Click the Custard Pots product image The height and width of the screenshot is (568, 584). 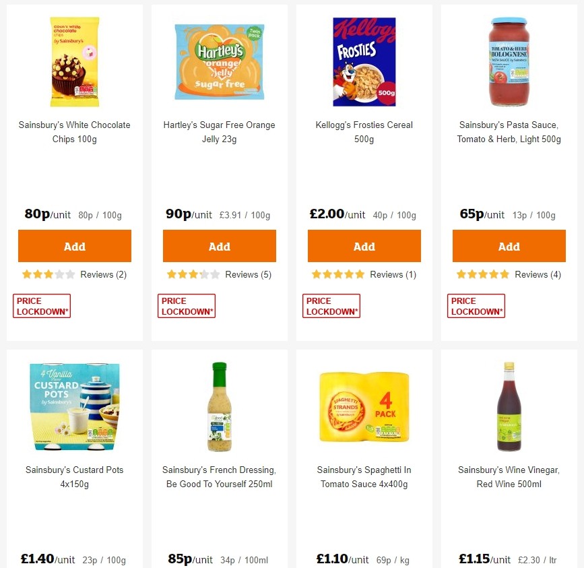pos(74,404)
